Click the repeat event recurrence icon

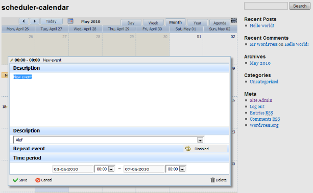tap(188, 149)
